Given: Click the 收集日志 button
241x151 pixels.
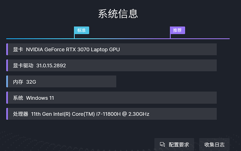Looking at the screenshot, I should pos(214,144).
